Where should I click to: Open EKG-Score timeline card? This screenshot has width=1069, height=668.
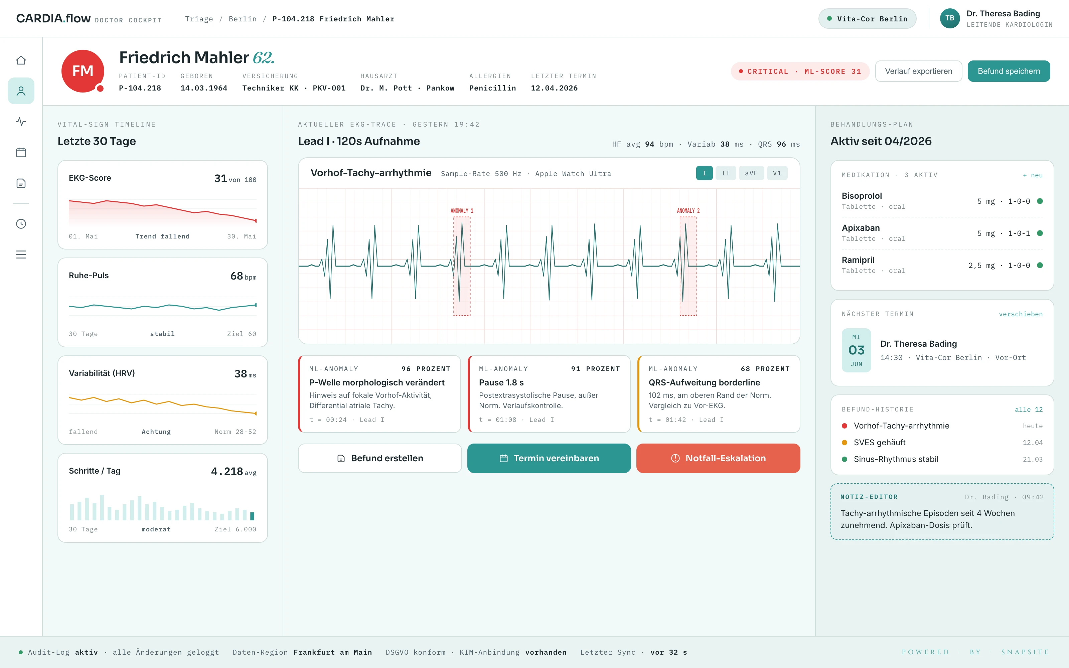click(x=163, y=205)
